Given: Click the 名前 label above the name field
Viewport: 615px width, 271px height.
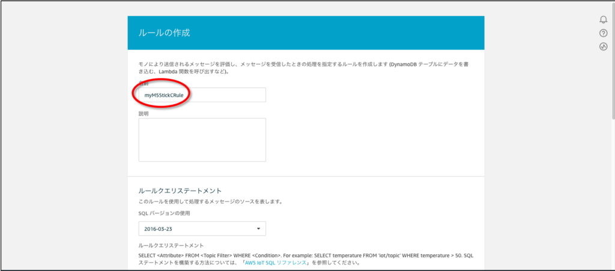Looking at the screenshot, I should pos(144,84).
